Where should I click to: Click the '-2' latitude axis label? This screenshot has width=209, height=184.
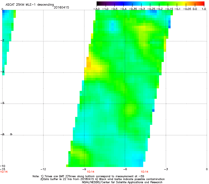3,40
